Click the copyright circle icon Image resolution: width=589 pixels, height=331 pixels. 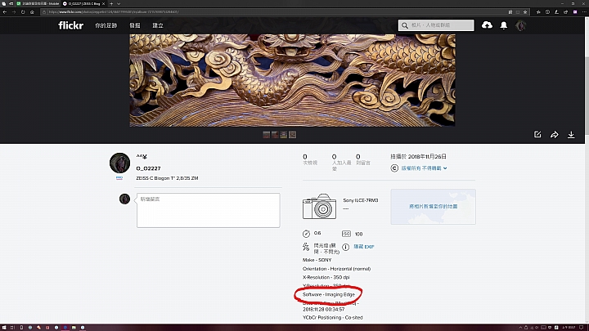tap(394, 168)
